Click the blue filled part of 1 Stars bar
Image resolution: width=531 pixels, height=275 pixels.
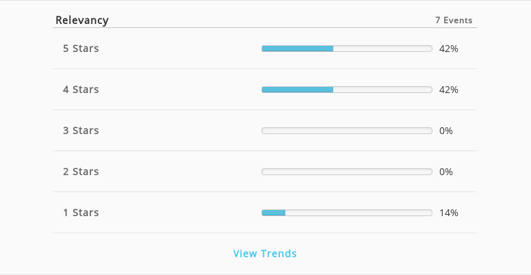click(274, 212)
